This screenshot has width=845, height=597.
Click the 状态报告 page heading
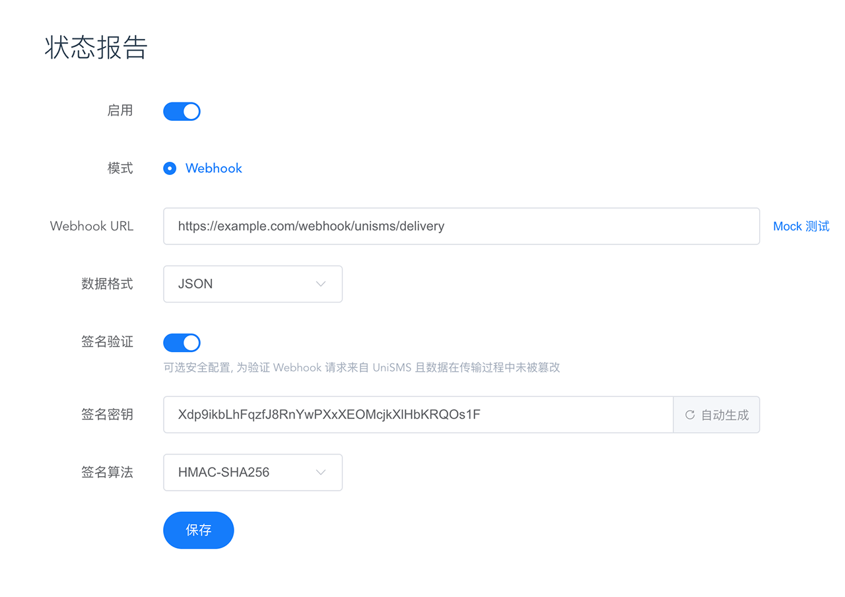pos(96,48)
